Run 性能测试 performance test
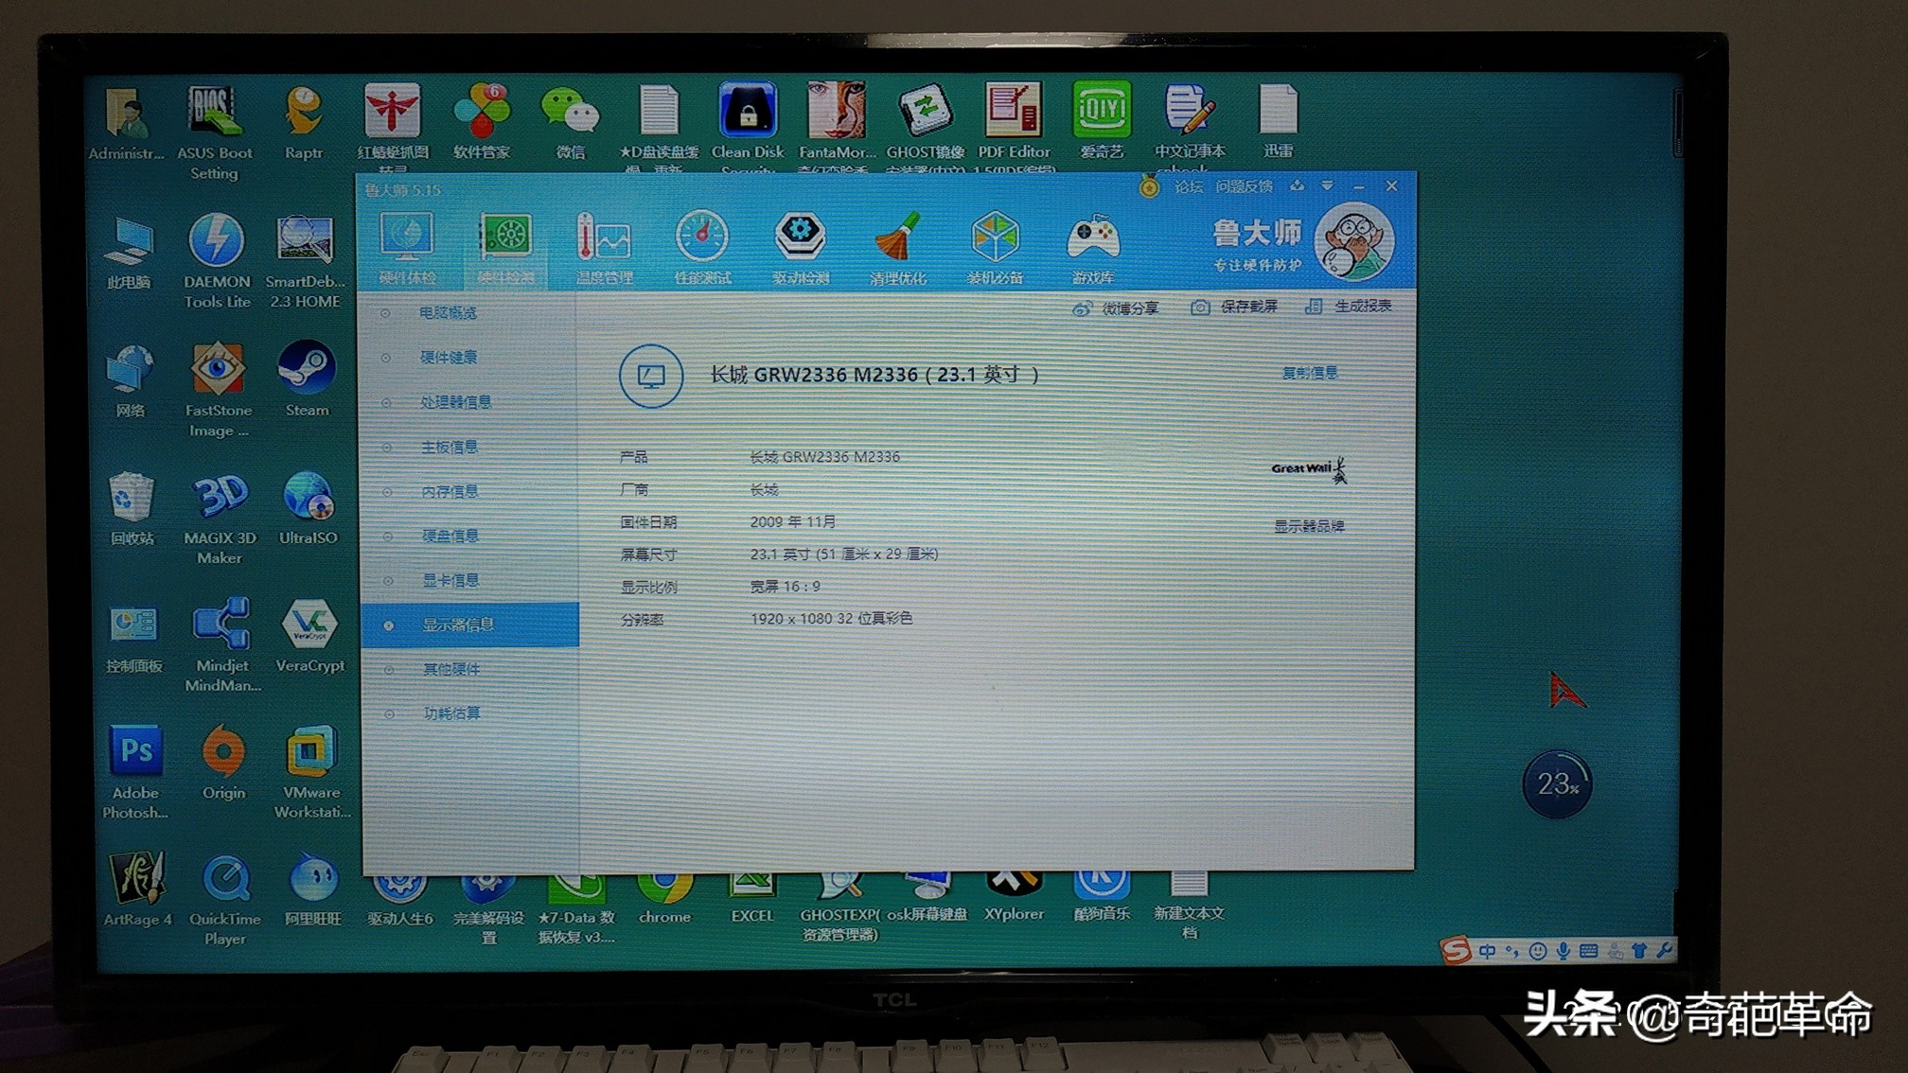Screen dimensions: 1908x1073 [x=702, y=249]
